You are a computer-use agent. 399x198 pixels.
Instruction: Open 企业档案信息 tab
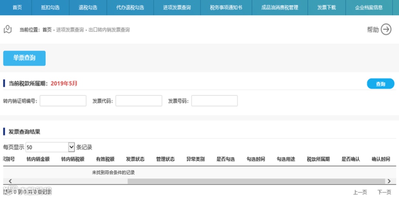pos(369,8)
